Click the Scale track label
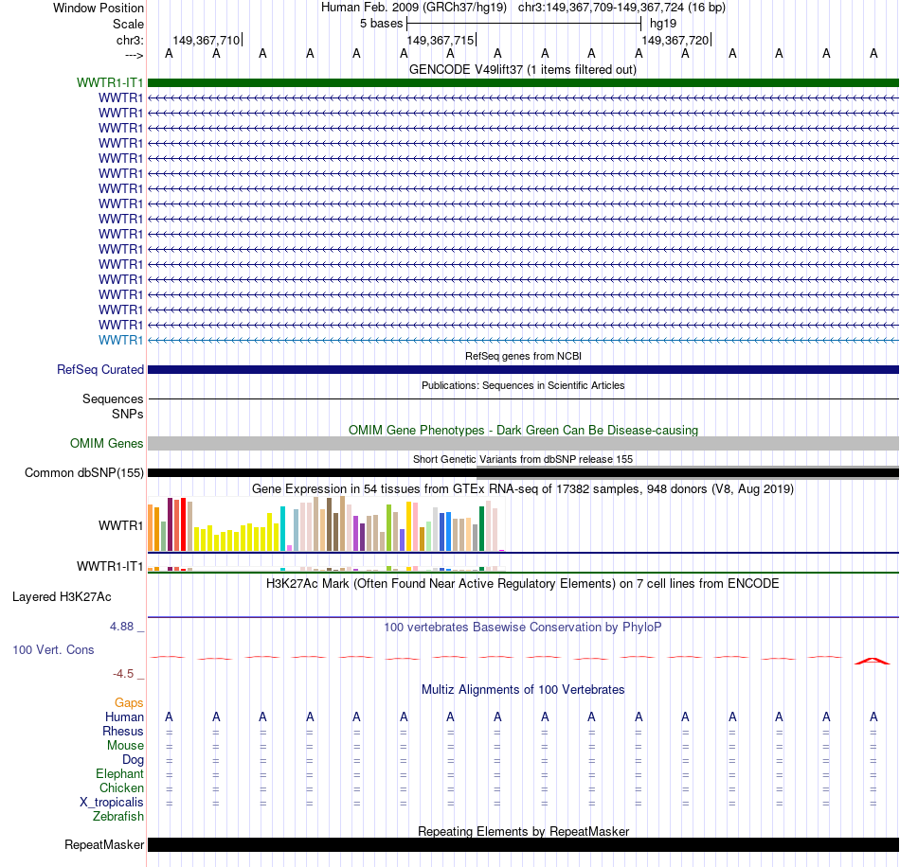Image resolution: width=900 pixels, height=867 pixels. (x=128, y=24)
